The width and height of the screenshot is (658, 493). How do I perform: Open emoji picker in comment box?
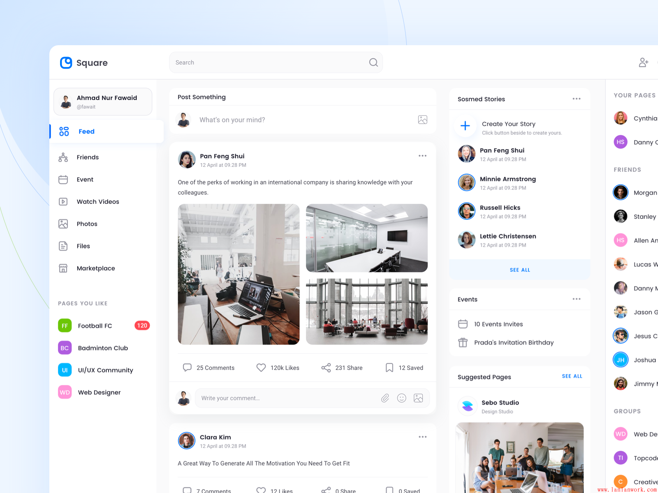click(401, 398)
